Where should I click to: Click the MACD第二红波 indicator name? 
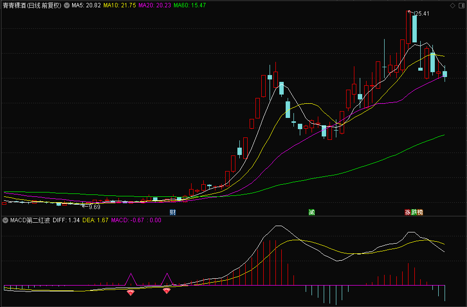click(30, 220)
